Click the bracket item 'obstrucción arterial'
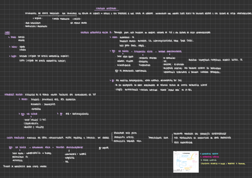 [124, 137]
